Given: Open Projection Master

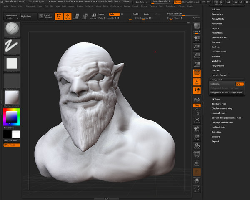Looking at the screenshot, I should coord(12,16).
